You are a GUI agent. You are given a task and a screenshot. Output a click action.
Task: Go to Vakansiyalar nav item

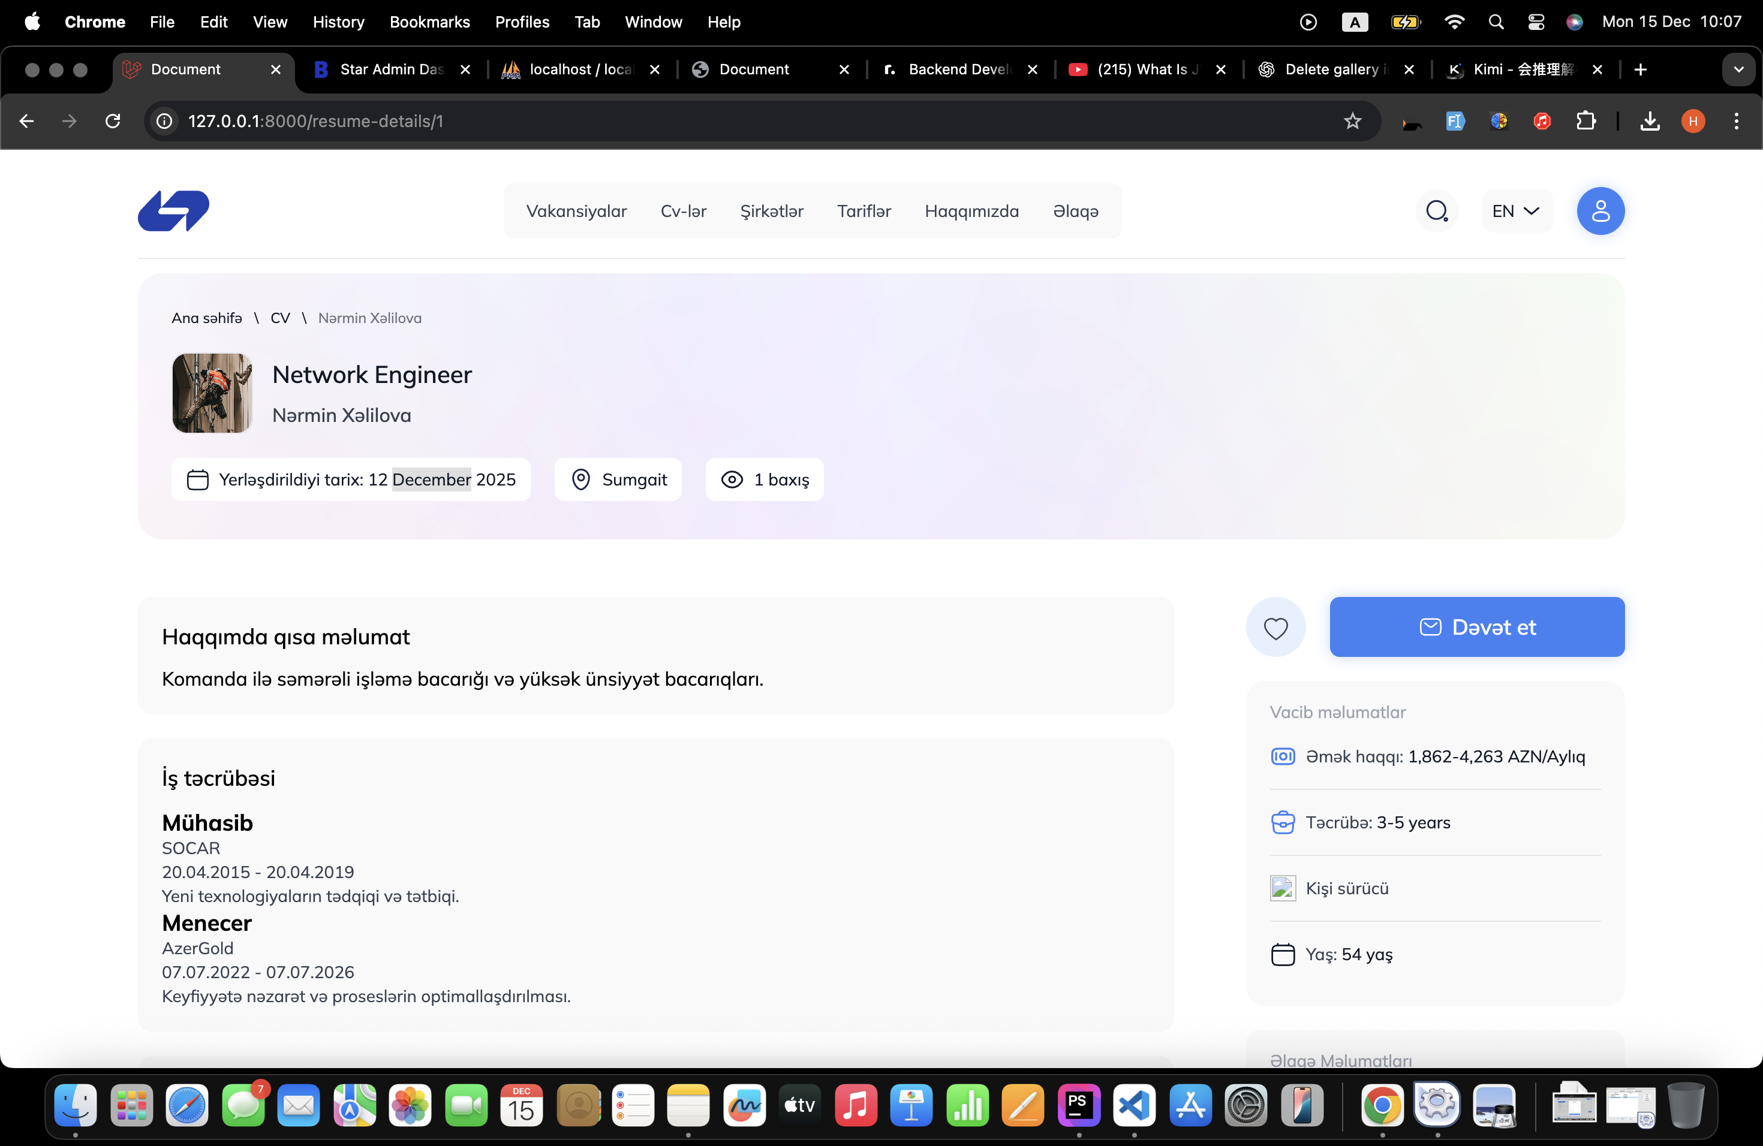[x=576, y=211]
